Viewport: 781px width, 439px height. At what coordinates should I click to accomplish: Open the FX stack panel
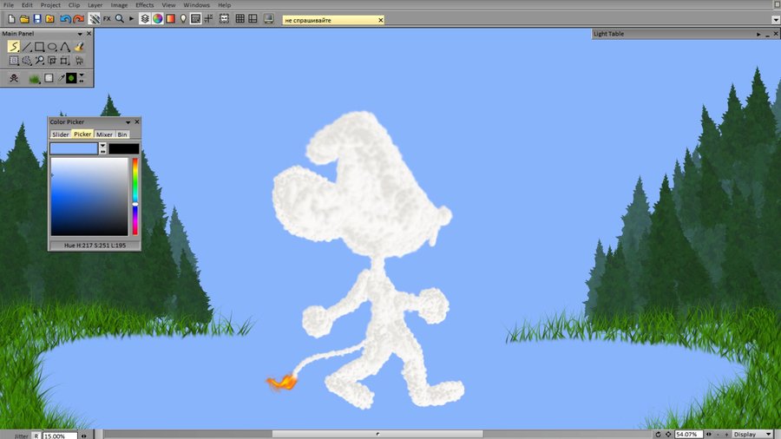(x=107, y=19)
